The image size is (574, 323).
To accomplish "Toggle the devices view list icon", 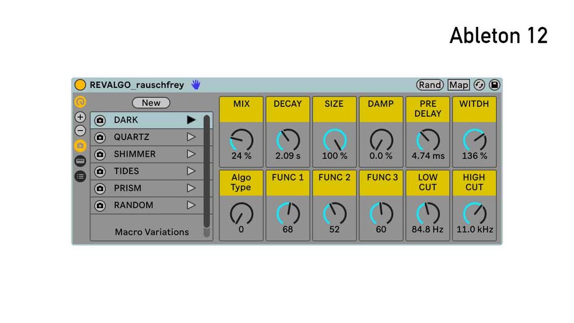I will pyautogui.click(x=80, y=176).
